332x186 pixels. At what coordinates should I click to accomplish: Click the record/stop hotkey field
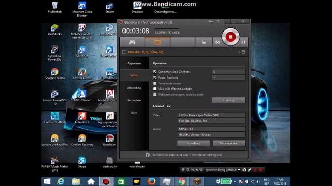(228, 72)
